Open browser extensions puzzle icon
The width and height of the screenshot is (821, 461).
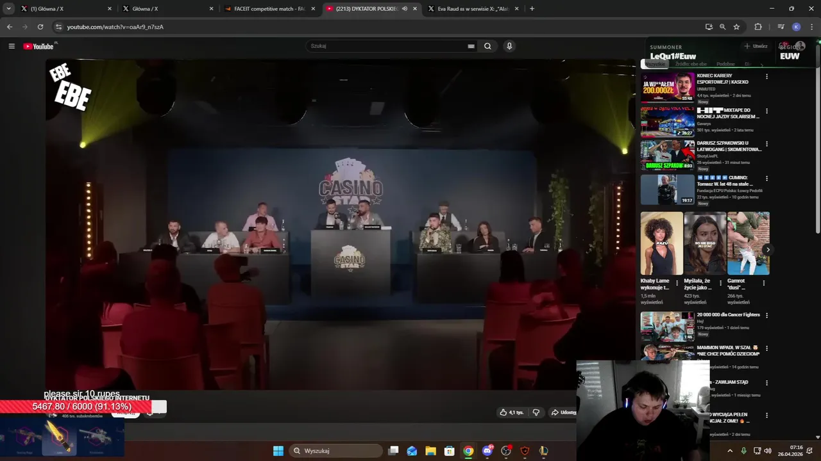pyautogui.click(x=758, y=27)
